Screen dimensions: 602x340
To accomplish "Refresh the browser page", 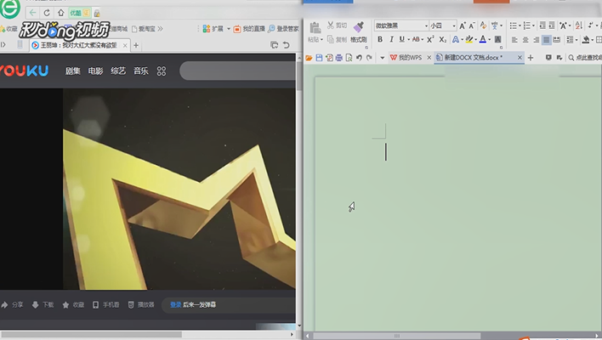I will point(47,13).
